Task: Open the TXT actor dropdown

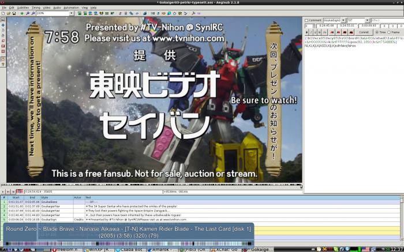Action: pos(368,20)
